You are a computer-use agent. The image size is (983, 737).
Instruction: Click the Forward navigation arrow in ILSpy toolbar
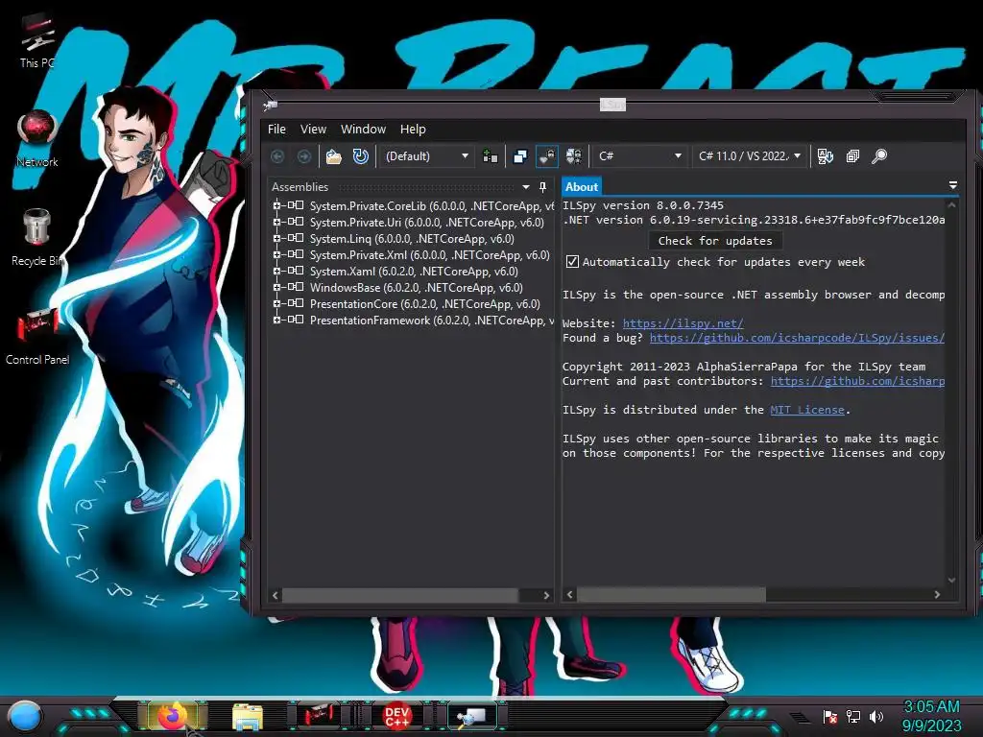(x=304, y=156)
